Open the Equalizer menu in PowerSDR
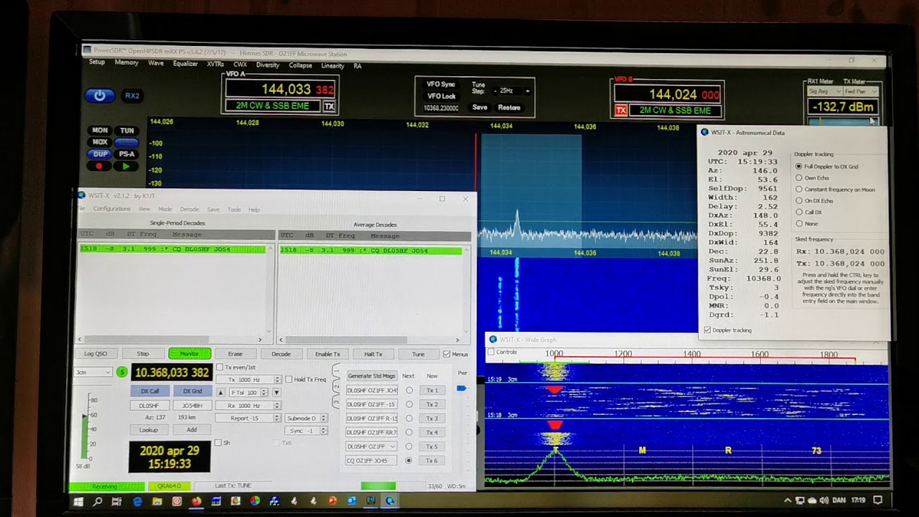This screenshot has width=919, height=517. (185, 64)
